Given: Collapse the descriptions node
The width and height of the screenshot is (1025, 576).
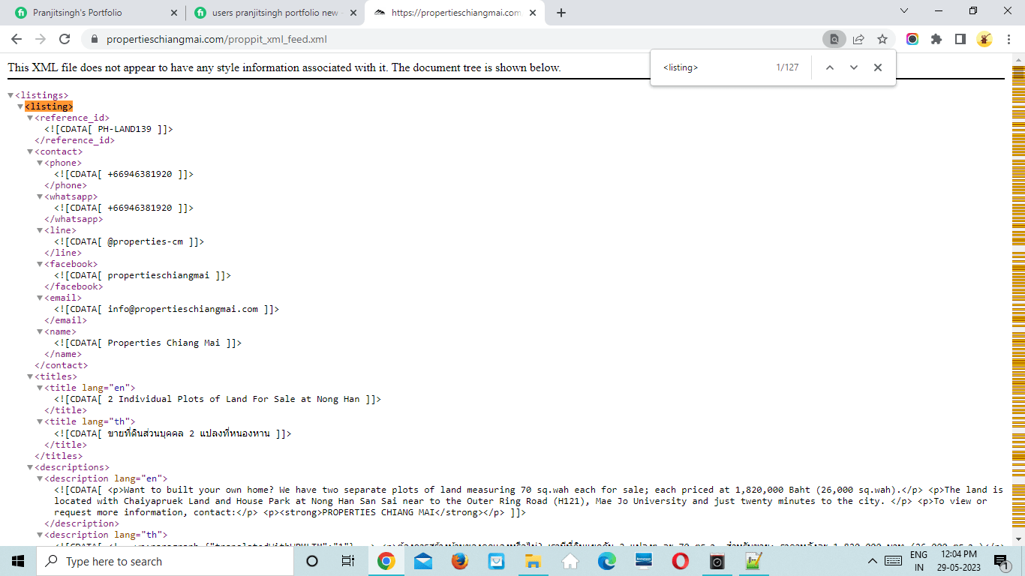Looking at the screenshot, I should pos(30,467).
